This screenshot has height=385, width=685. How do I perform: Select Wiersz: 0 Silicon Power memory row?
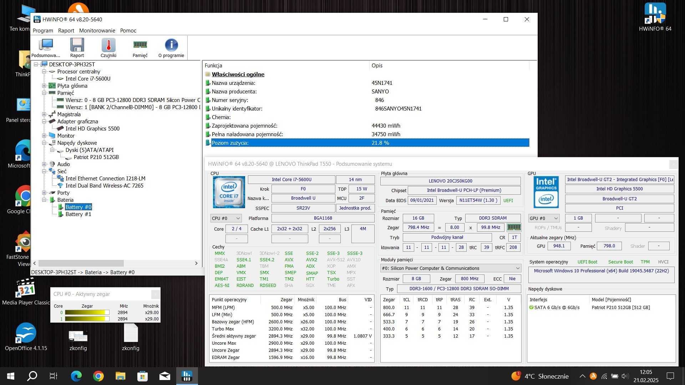(133, 100)
